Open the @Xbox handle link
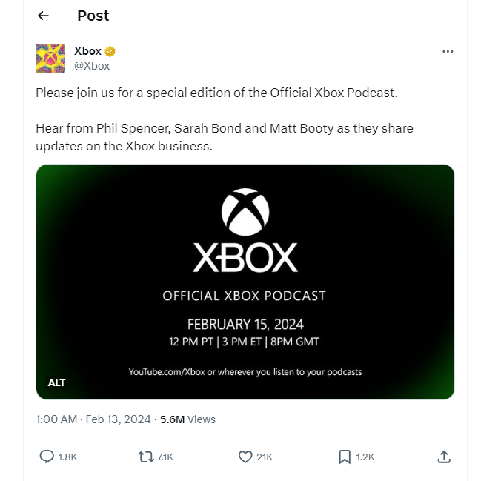Image resolution: width=478 pixels, height=481 pixels. click(92, 65)
